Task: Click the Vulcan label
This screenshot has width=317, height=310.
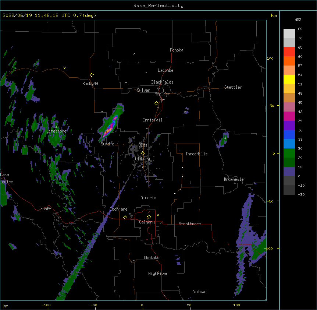Action: pyautogui.click(x=200, y=292)
